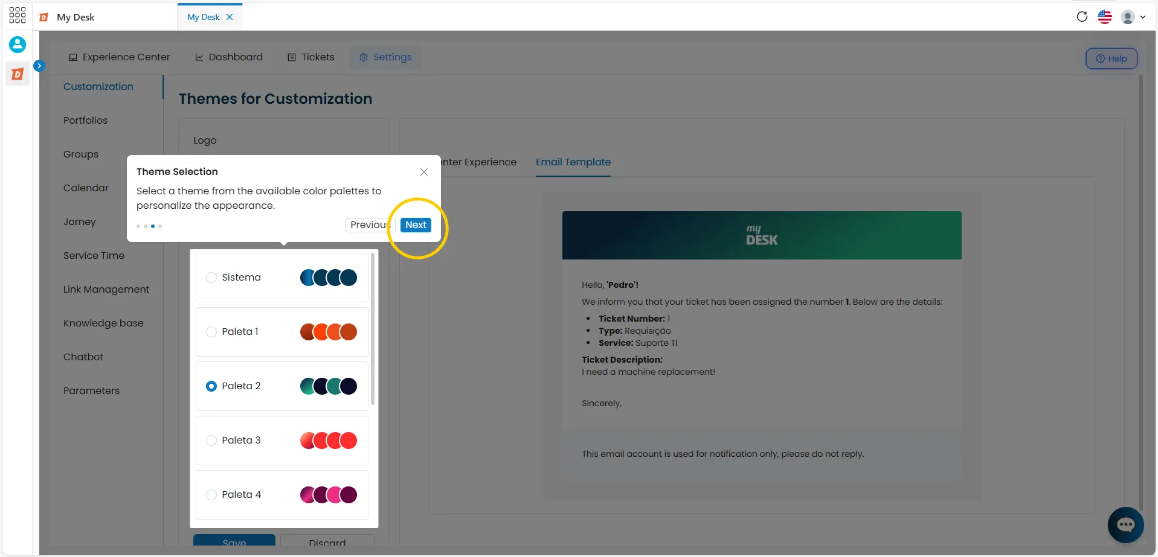Change language via the US flag icon
Screen dimensions: 1158x557
(1105, 17)
